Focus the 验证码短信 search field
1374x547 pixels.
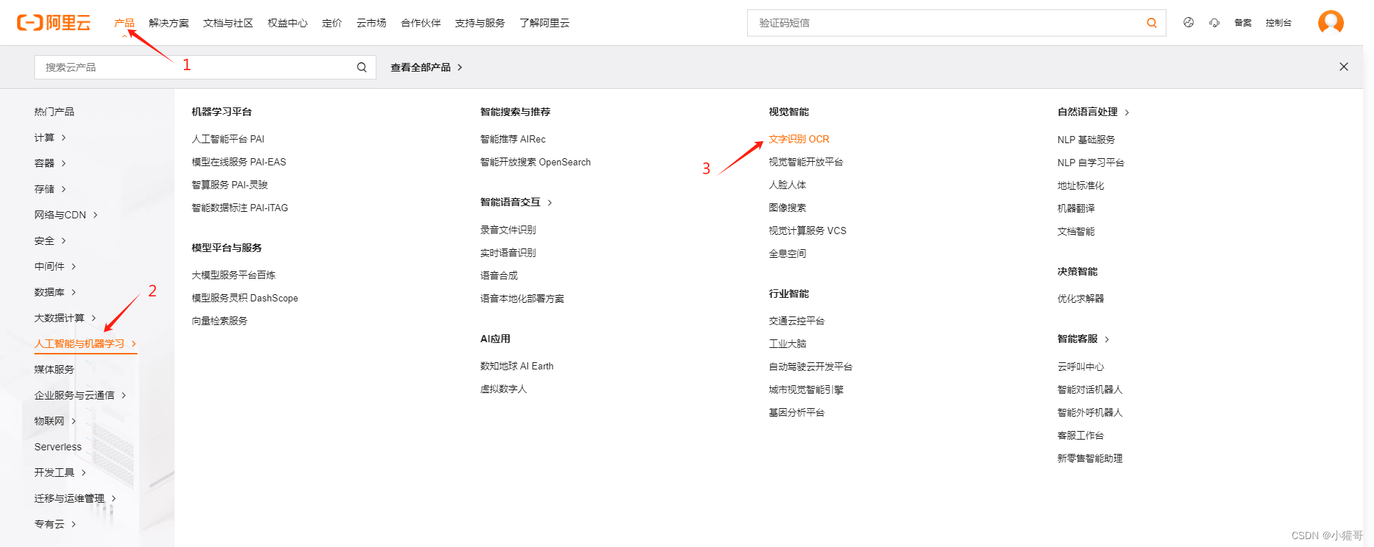945,23
